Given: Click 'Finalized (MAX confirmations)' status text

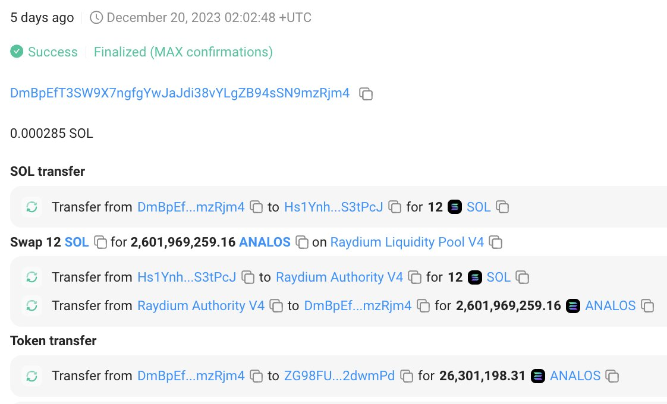Looking at the screenshot, I should click(183, 52).
